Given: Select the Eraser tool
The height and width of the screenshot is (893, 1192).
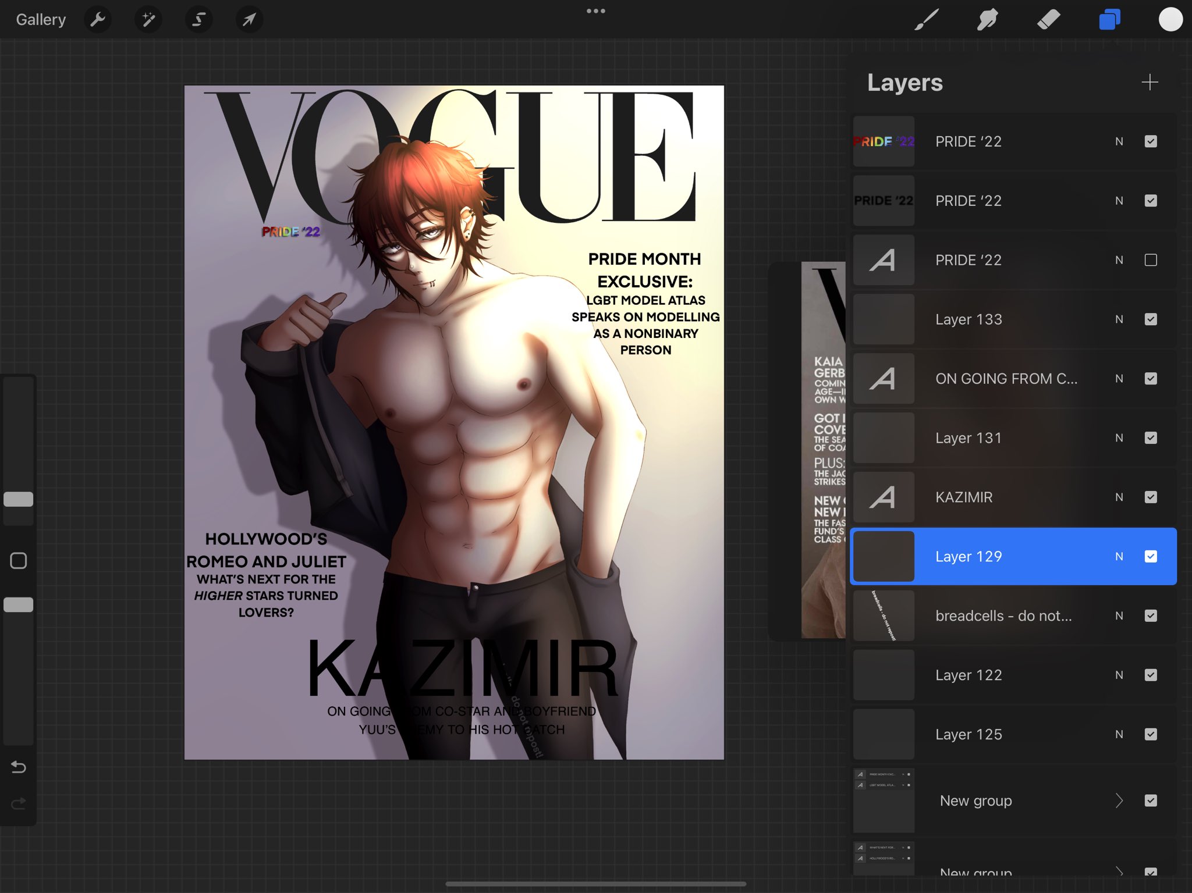Looking at the screenshot, I should [x=1048, y=20].
